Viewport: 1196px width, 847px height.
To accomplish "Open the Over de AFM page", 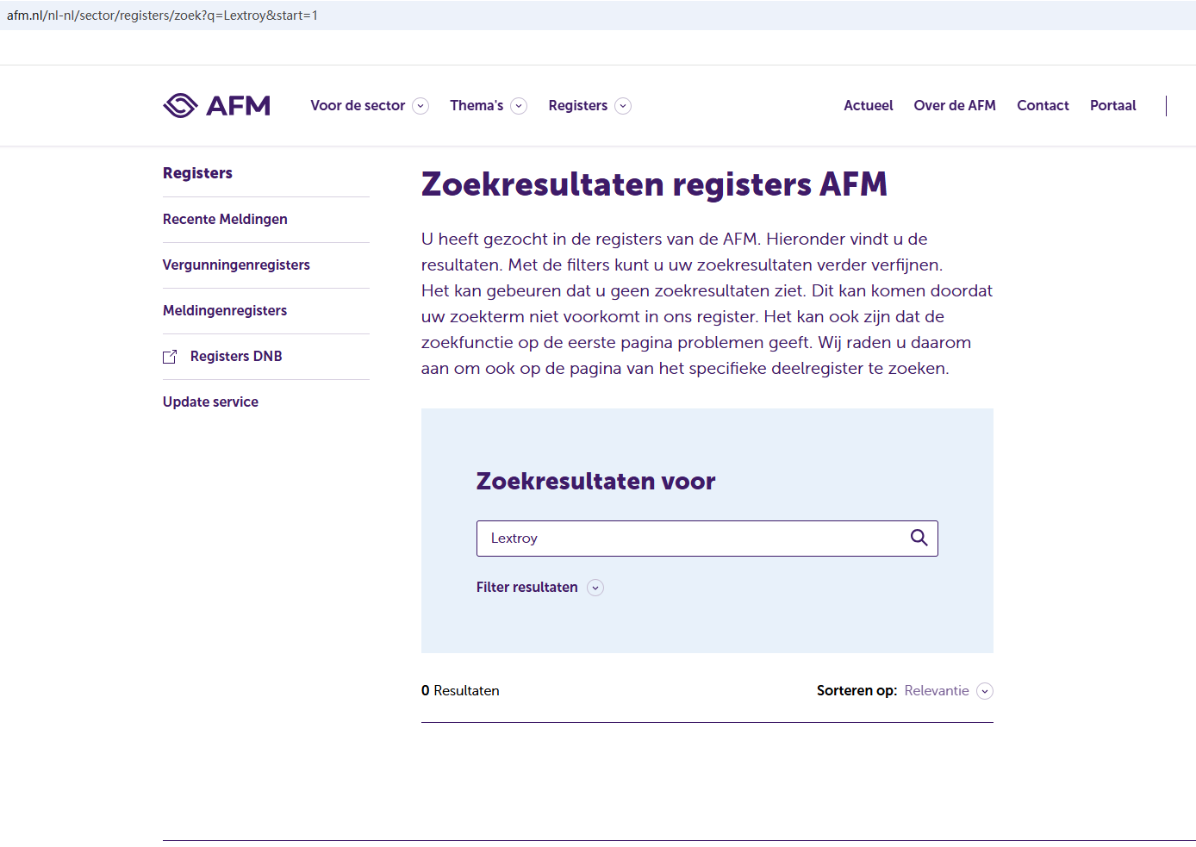I will (x=955, y=105).
